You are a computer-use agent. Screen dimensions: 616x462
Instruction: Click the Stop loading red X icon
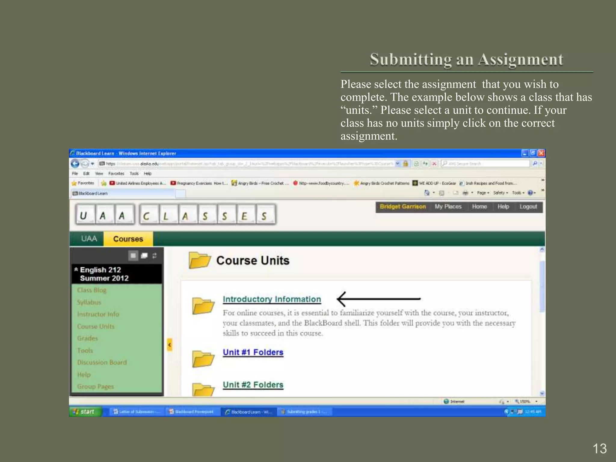tap(434, 164)
